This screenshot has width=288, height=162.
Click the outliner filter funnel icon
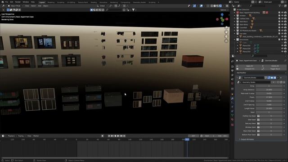280,6
